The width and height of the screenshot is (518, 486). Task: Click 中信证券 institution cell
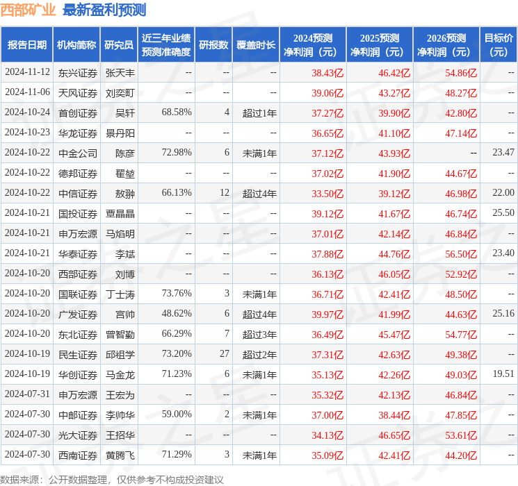78,194
